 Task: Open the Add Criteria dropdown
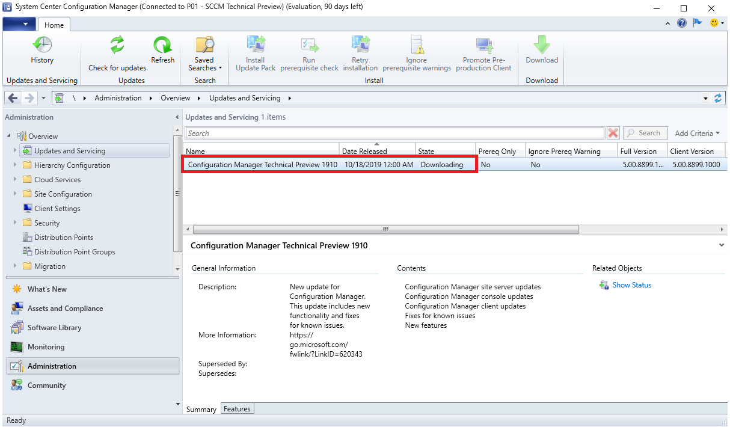pos(697,133)
